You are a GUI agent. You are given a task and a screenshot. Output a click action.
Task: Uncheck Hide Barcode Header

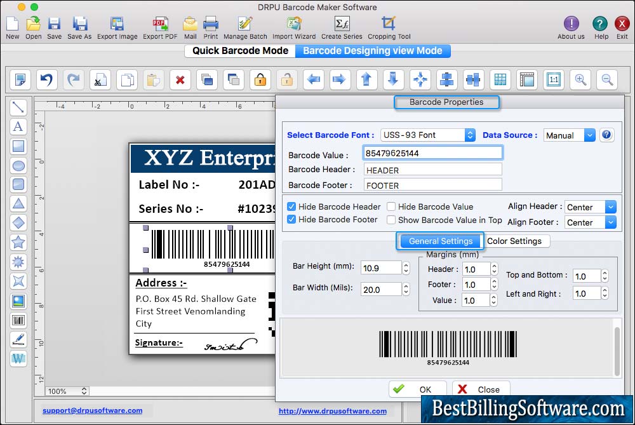pos(291,206)
